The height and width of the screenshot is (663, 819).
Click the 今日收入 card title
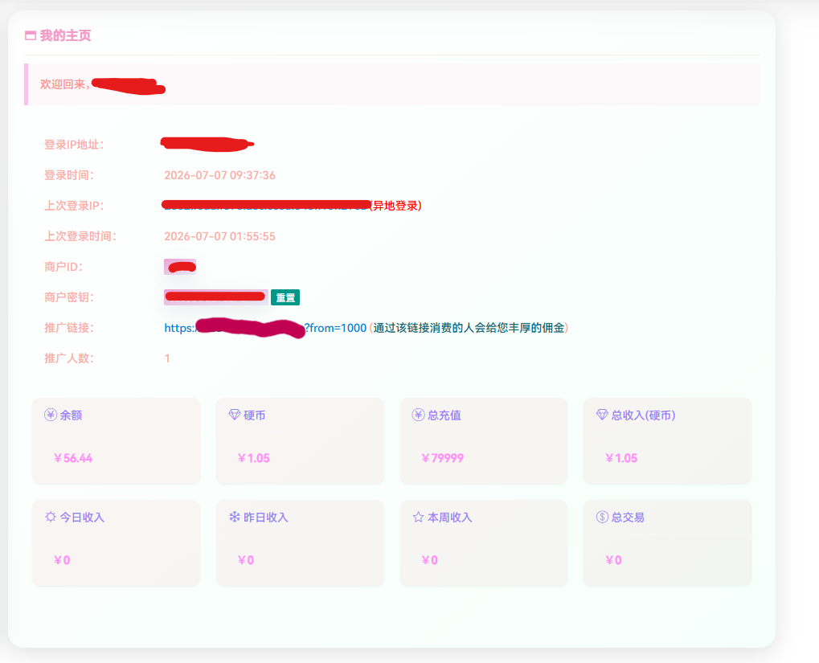[x=83, y=518]
